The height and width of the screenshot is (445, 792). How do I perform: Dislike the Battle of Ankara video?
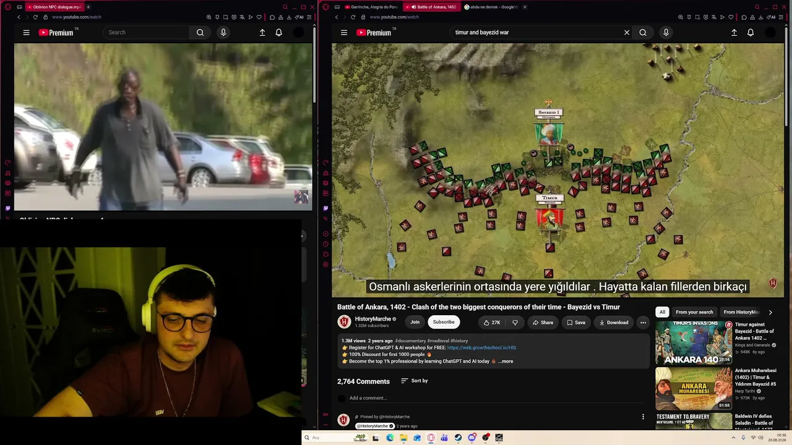pos(515,323)
